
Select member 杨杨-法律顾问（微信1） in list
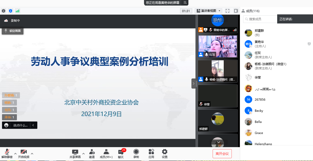pyautogui.click(x=276, y=66)
